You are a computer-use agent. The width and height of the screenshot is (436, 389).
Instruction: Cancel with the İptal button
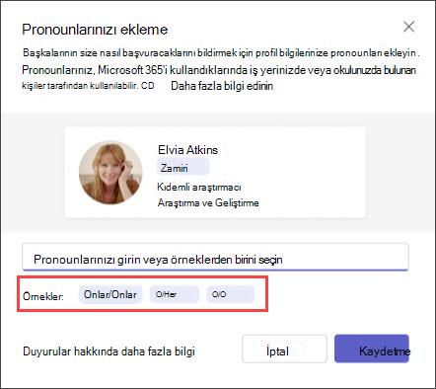pyautogui.click(x=284, y=349)
